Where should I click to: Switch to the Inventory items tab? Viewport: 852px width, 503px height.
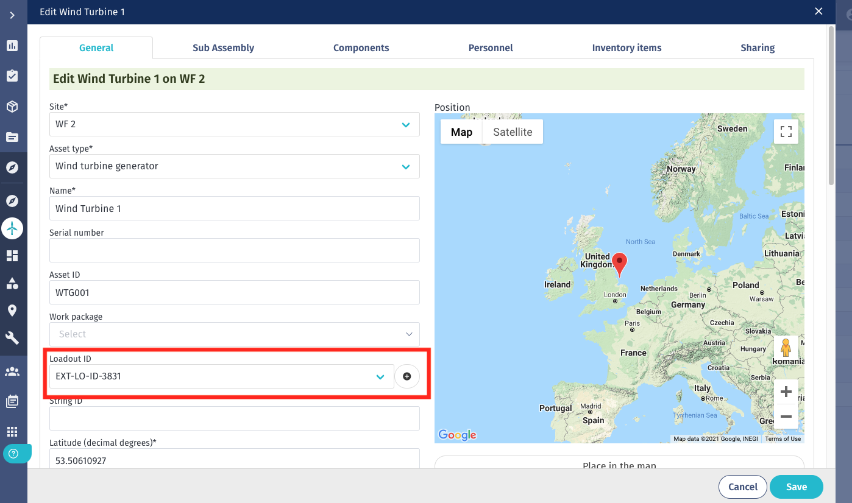point(627,48)
